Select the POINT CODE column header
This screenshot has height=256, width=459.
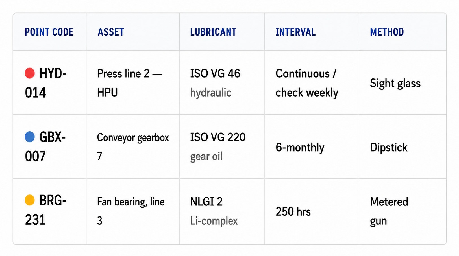point(49,32)
